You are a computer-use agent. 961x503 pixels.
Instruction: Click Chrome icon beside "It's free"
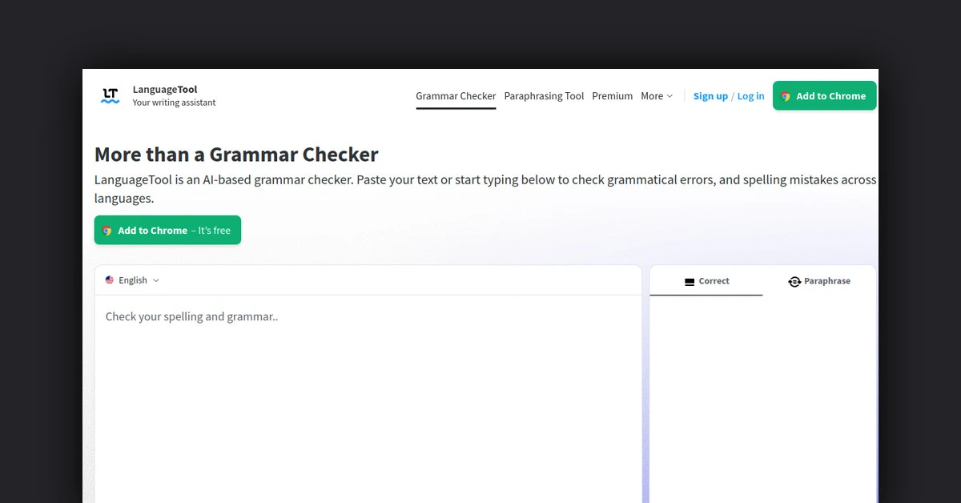pyautogui.click(x=107, y=231)
